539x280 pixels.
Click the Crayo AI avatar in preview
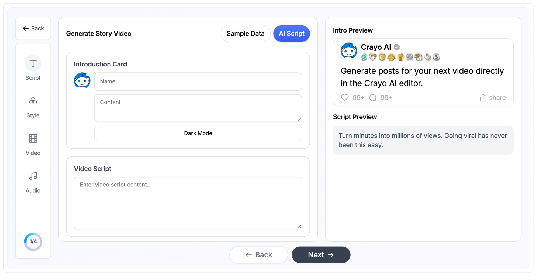[x=349, y=51]
